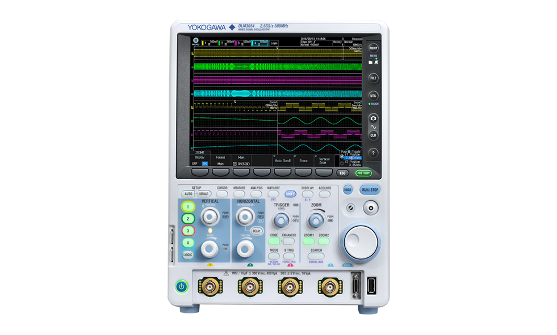Screen dimensions: 557x335
Task: Expand the Auto Scroll soft menu
Action: pos(282,160)
